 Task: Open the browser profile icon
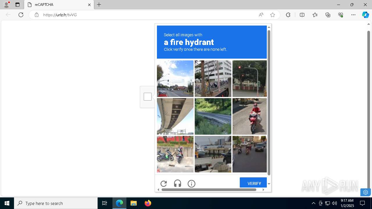pyautogui.click(x=6, y=5)
